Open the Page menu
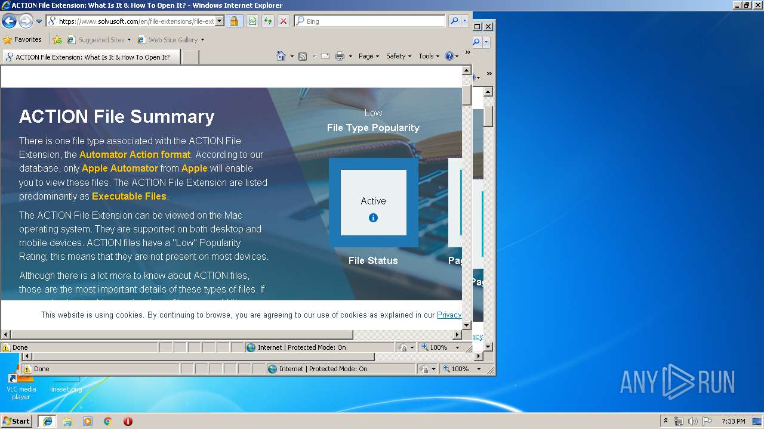Viewport: 764px width, 429px height. tap(368, 56)
